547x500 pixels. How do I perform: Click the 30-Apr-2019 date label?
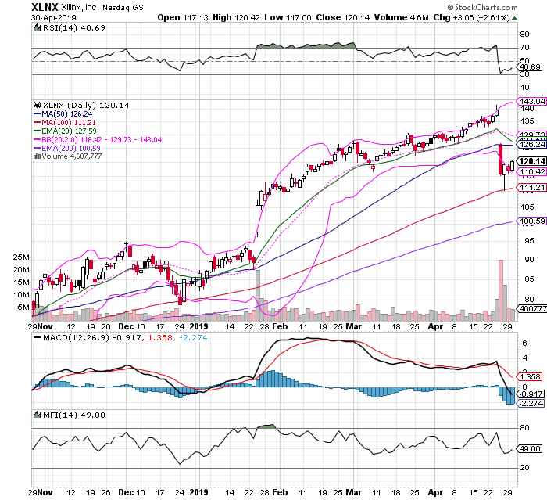point(53,17)
